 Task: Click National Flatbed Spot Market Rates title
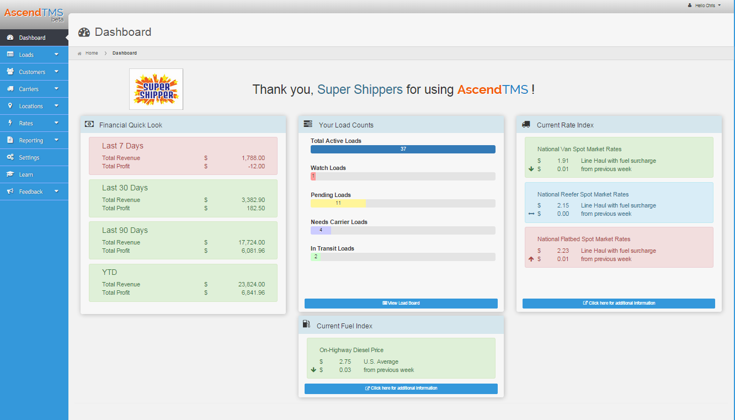point(584,239)
